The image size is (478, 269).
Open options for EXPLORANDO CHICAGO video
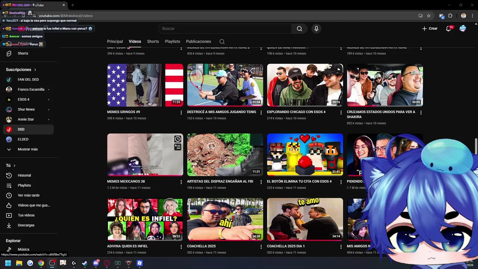[341, 112]
